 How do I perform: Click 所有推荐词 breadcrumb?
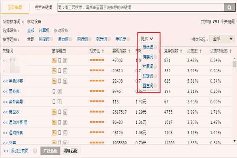[11, 22]
